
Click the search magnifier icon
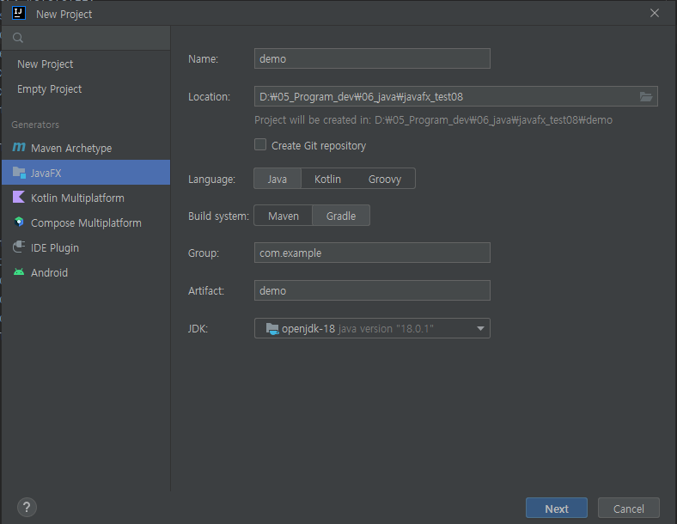[x=18, y=38]
